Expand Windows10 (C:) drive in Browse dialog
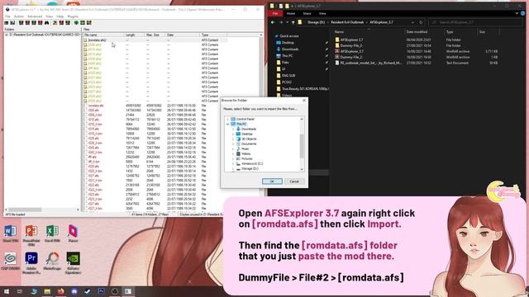 [x=233, y=163]
